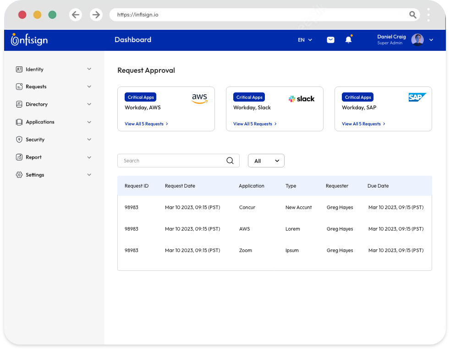
Task: Expand the chevron next to Daniel Craig
Action: tap(431, 40)
